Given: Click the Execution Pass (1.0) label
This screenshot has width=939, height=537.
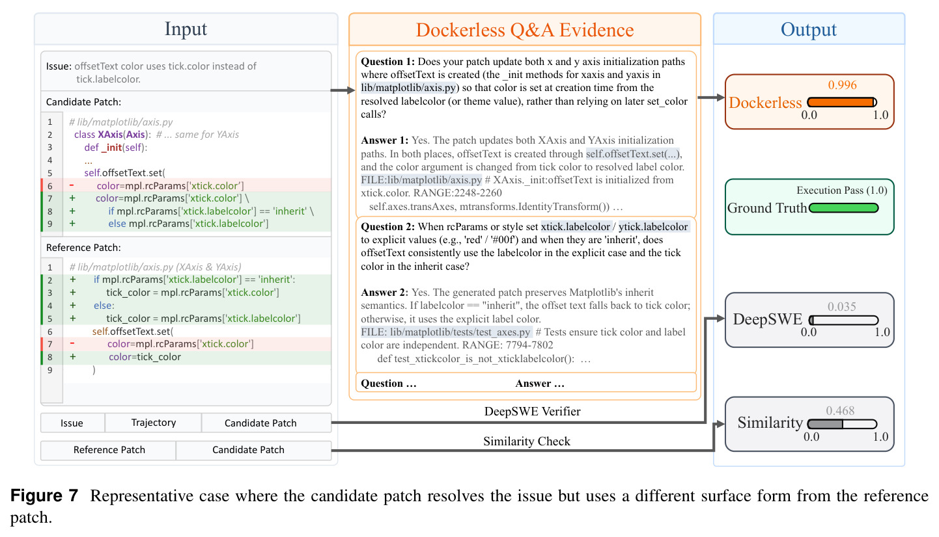Looking at the screenshot, I should click(842, 190).
